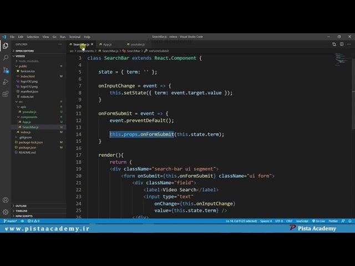The image size is (355, 266).
Task: Click the feedback icon in status bar
Action: click(x=343, y=221)
